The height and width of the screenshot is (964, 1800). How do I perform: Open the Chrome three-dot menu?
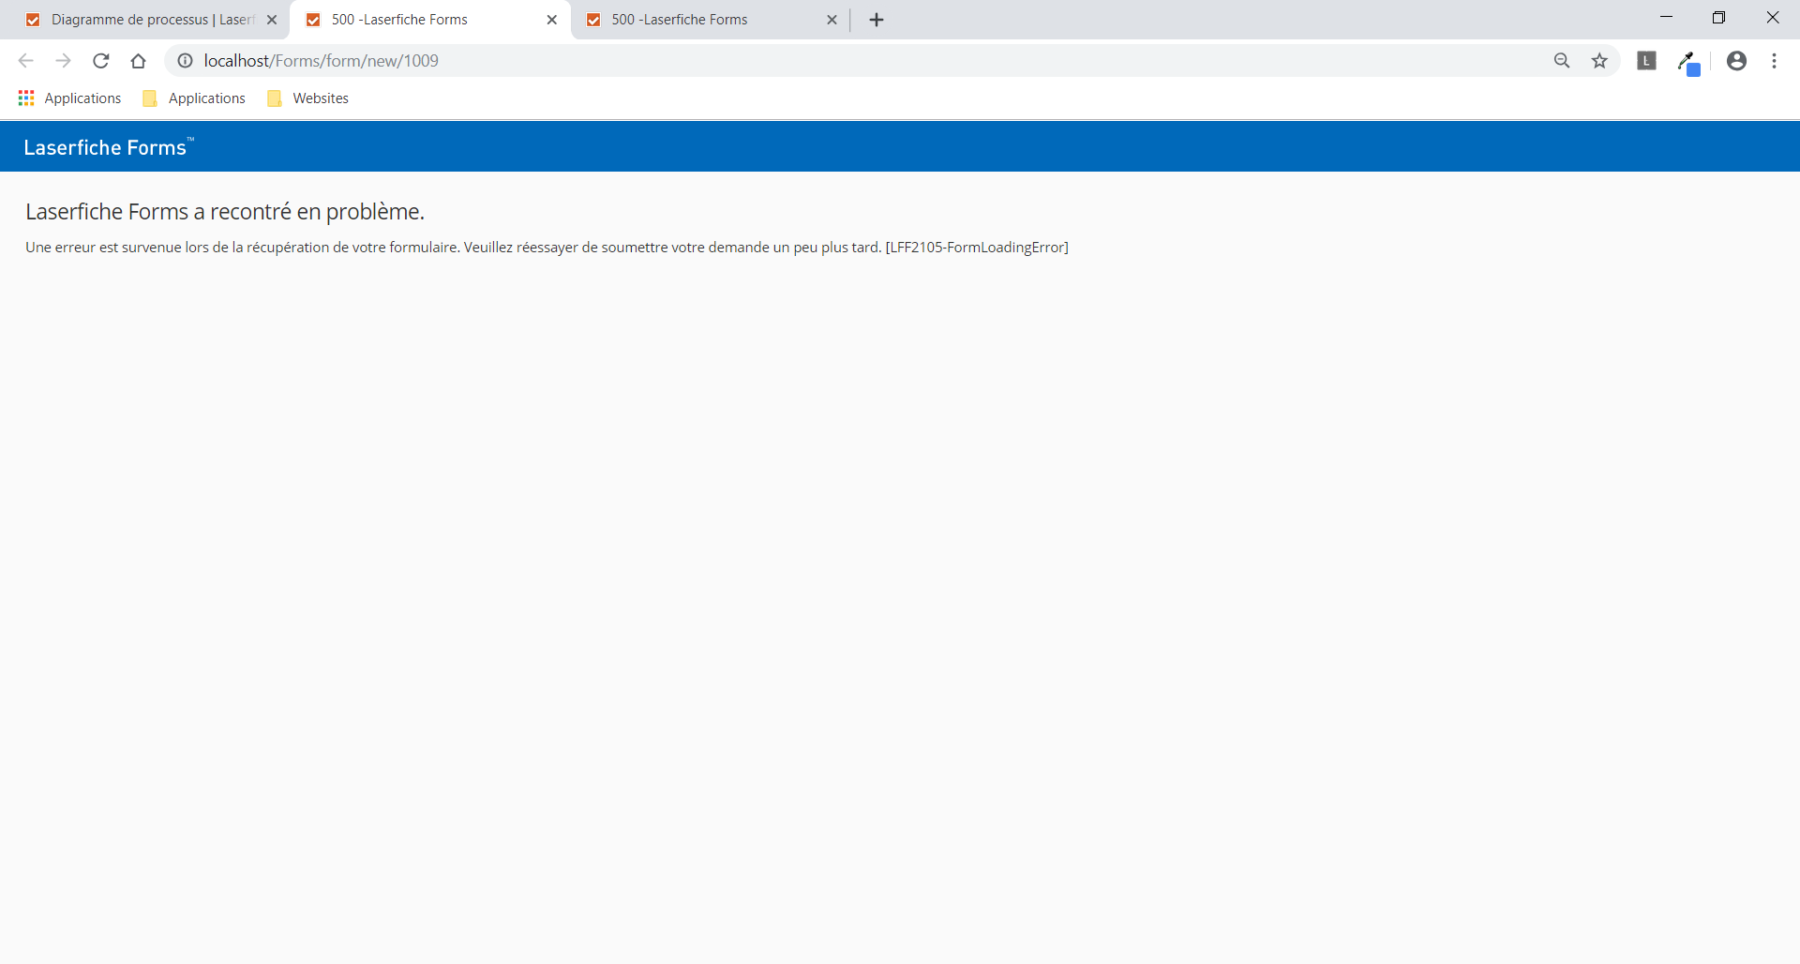1775,61
